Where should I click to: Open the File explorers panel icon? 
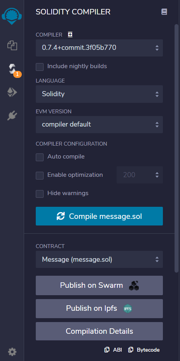[x=12, y=45]
